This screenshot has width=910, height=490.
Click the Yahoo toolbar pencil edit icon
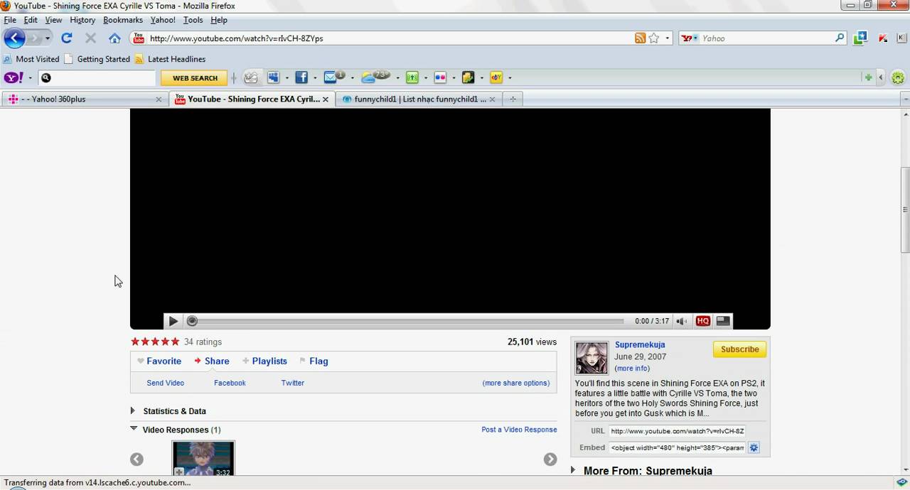pos(250,77)
